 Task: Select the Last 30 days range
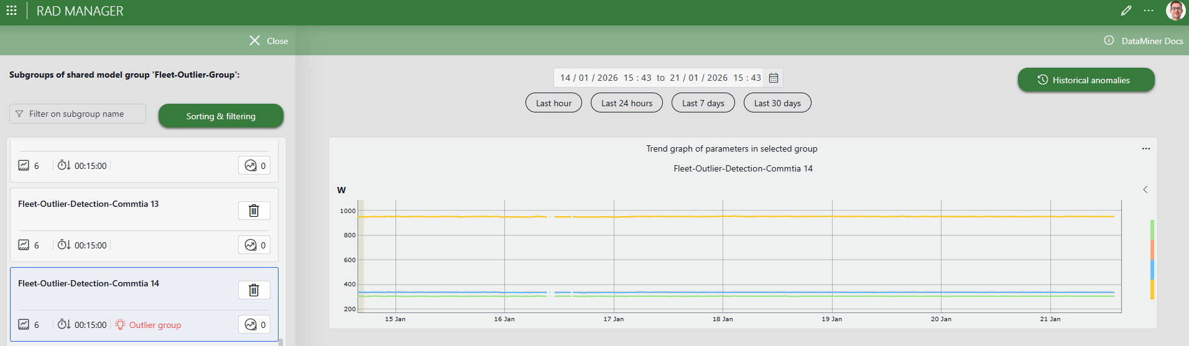pos(777,103)
